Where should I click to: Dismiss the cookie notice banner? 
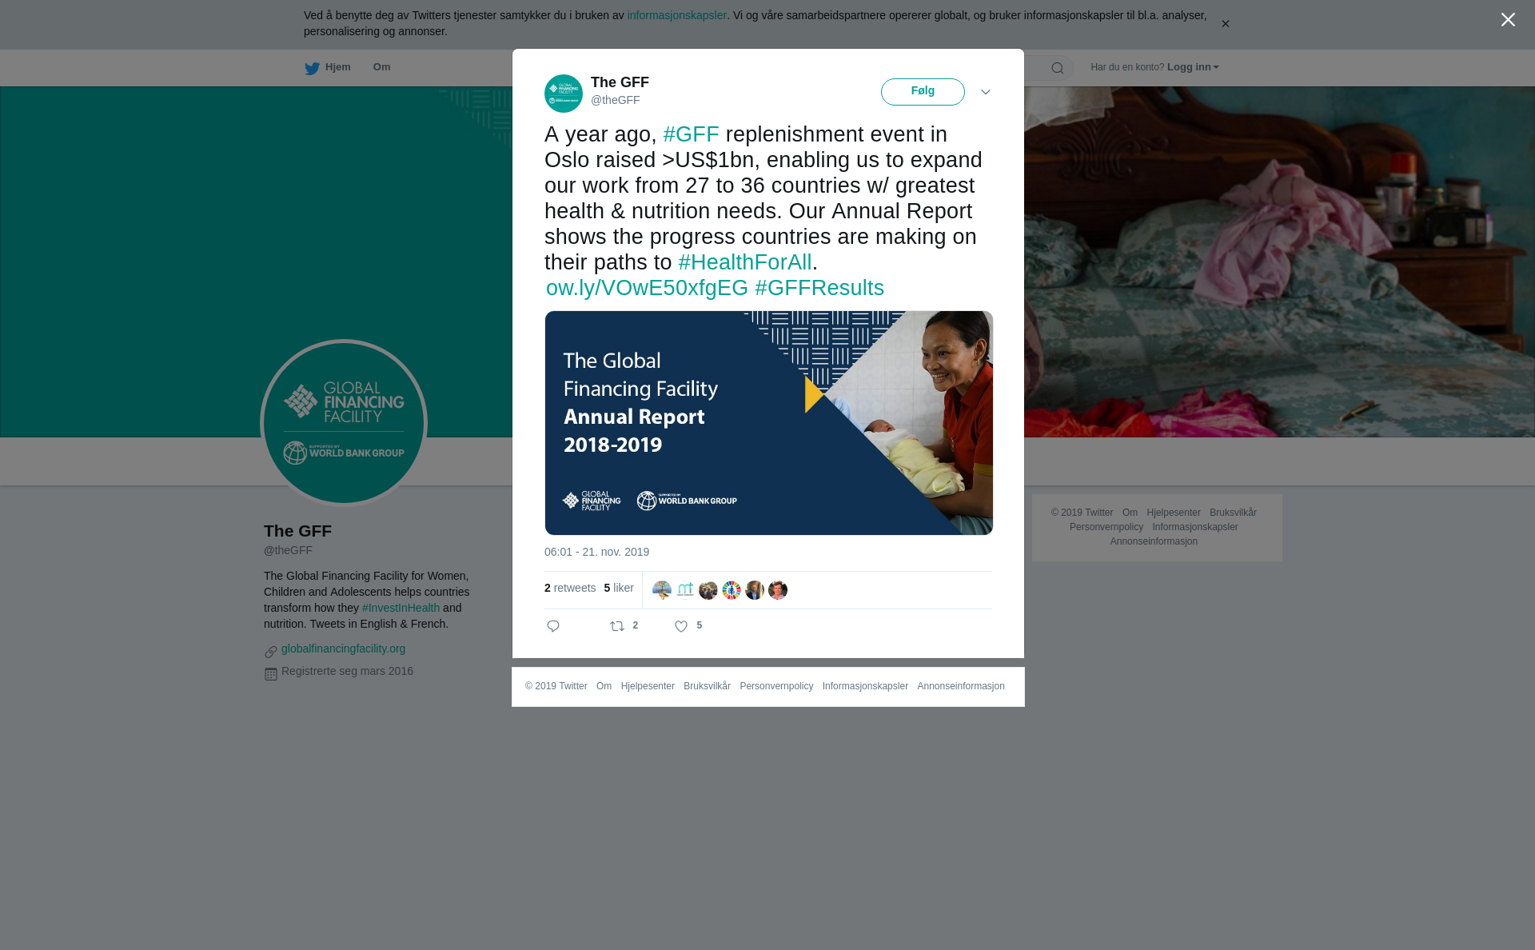point(1225,24)
